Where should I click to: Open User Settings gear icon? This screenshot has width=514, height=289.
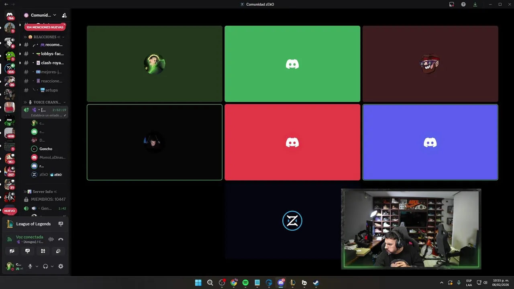[x=61, y=266]
